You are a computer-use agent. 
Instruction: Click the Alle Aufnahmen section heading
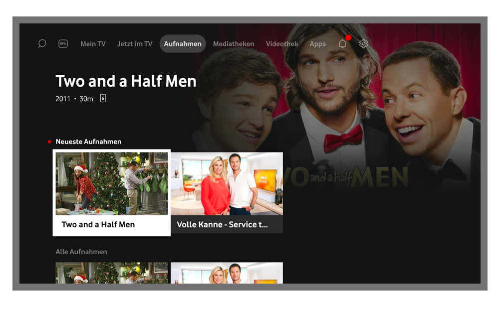point(81,252)
